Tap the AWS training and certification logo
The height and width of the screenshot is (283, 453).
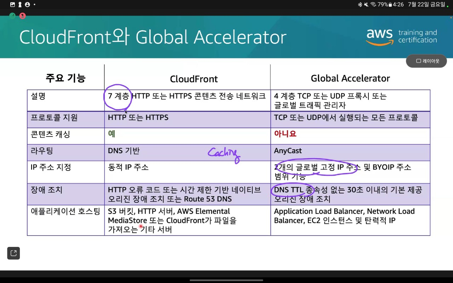(401, 36)
